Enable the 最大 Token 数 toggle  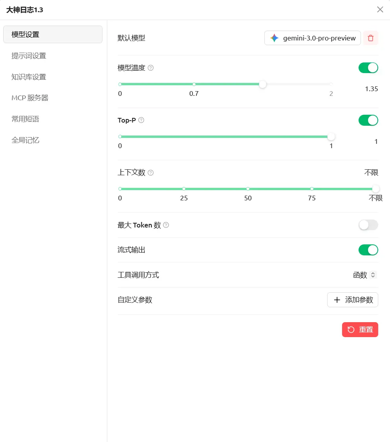click(368, 225)
